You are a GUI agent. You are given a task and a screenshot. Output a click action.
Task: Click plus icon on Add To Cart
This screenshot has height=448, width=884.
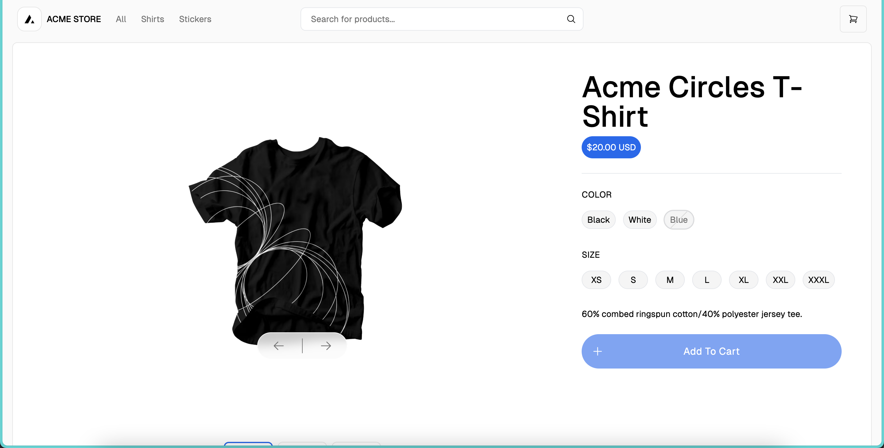point(597,351)
